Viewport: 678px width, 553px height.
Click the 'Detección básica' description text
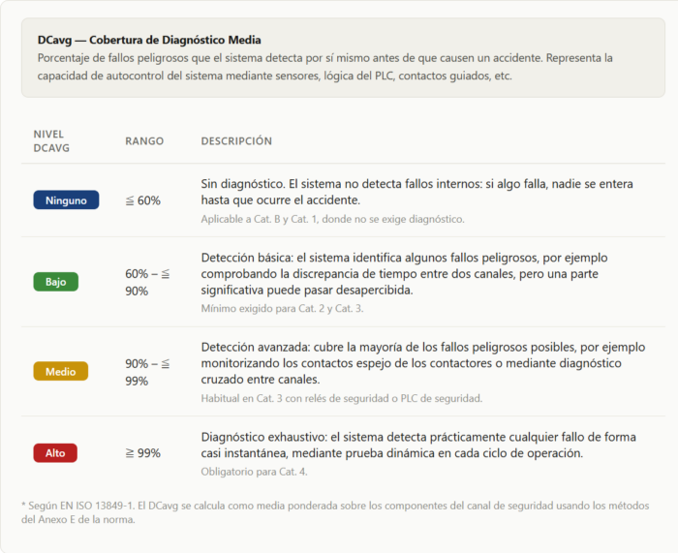click(404, 274)
